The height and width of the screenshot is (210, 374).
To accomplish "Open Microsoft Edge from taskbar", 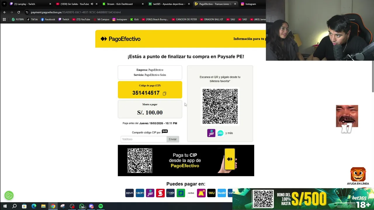I will click(x=34, y=206).
